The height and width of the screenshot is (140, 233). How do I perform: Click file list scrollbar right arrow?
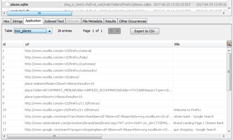[x=224, y=13]
